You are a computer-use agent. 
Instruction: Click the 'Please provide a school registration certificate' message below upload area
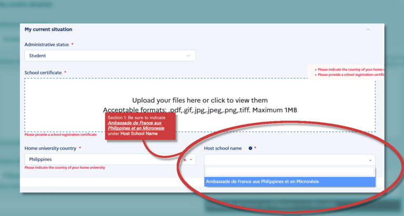tap(60, 134)
